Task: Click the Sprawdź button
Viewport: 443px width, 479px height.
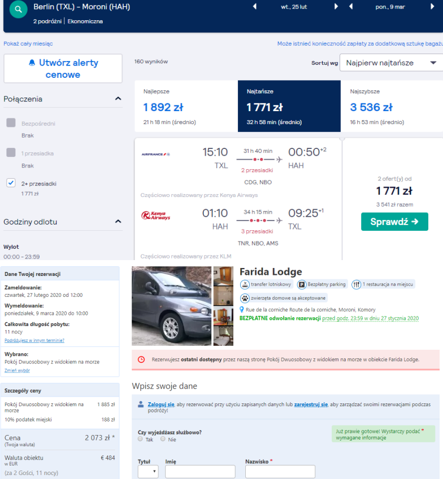Action: [x=394, y=222]
